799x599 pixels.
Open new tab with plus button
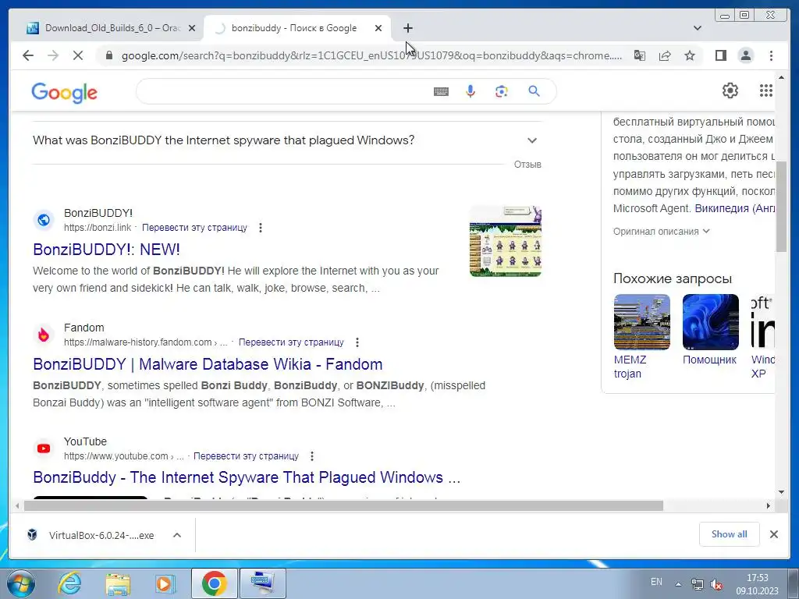click(x=407, y=28)
